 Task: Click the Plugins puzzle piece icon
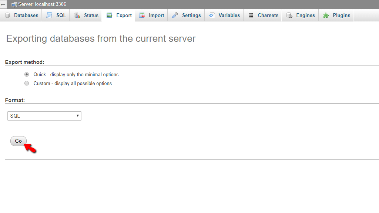326,16
